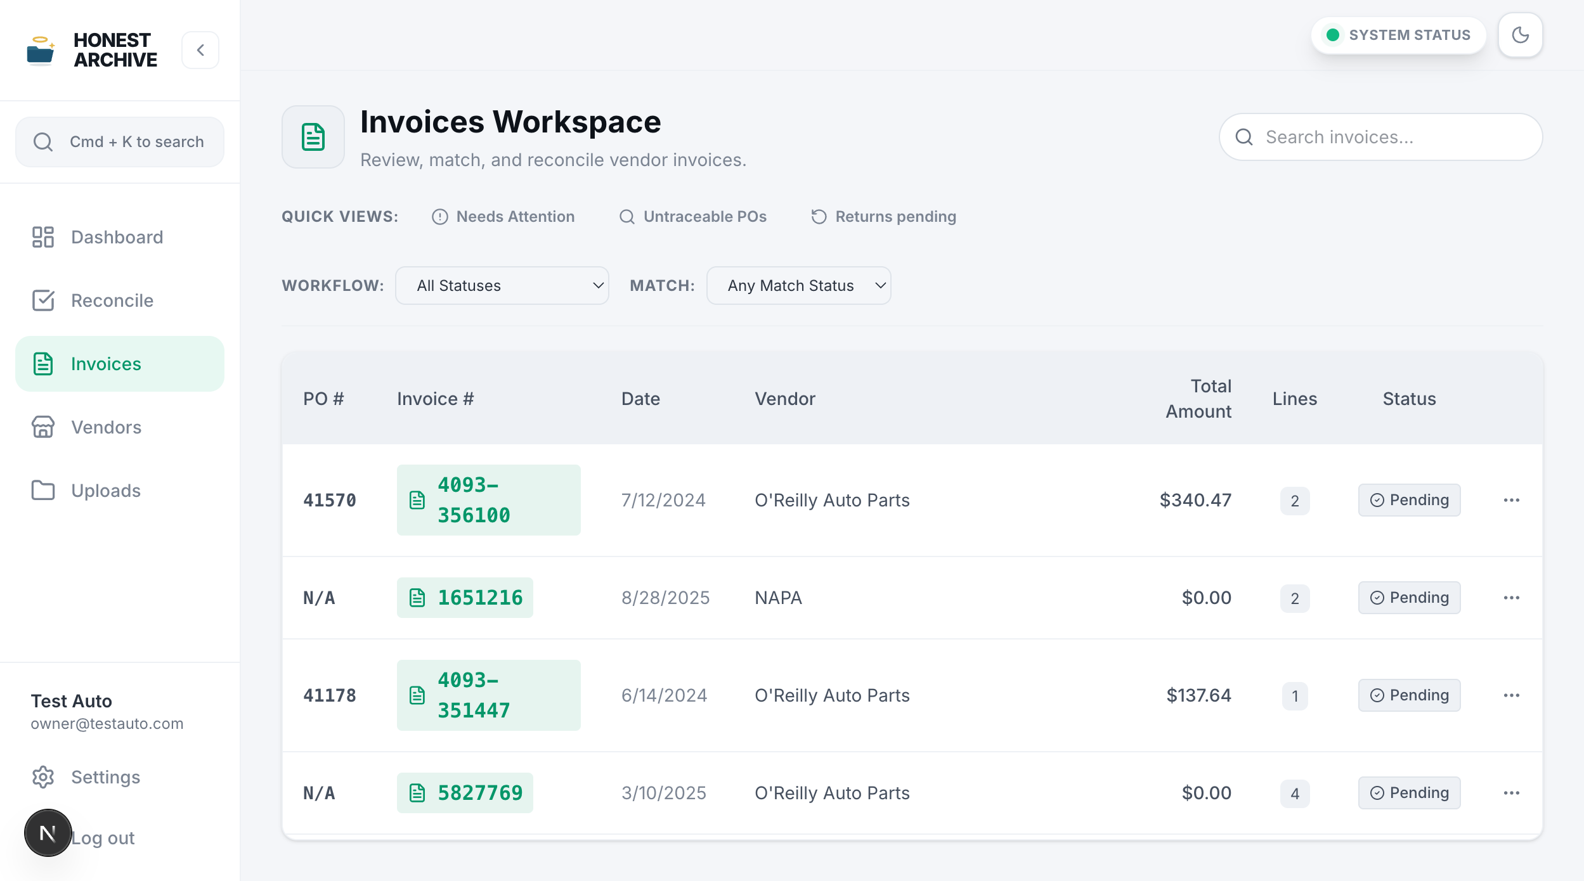This screenshot has width=1584, height=881.
Task: Click the Dashboard grid icon
Action: click(x=43, y=237)
